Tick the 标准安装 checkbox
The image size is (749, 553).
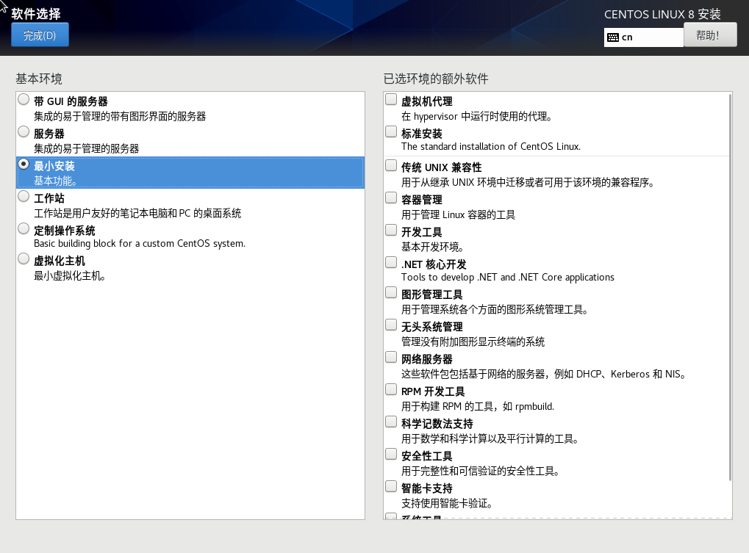tap(391, 131)
